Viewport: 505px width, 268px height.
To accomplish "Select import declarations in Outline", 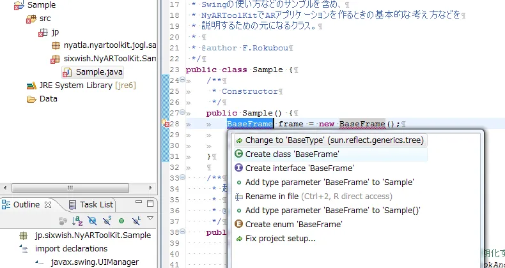I will pos(71,249).
